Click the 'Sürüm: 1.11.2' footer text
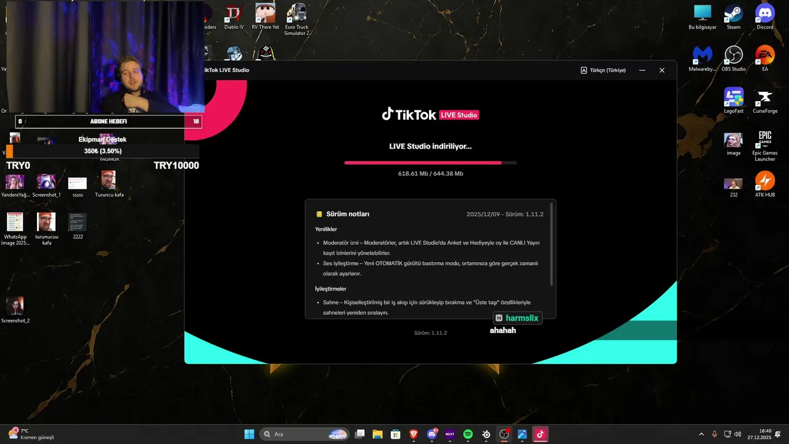The height and width of the screenshot is (444, 789). pyautogui.click(x=430, y=333)
